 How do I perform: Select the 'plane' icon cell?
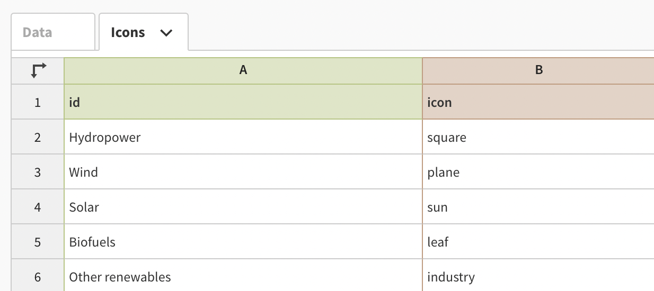pos(538,172)
